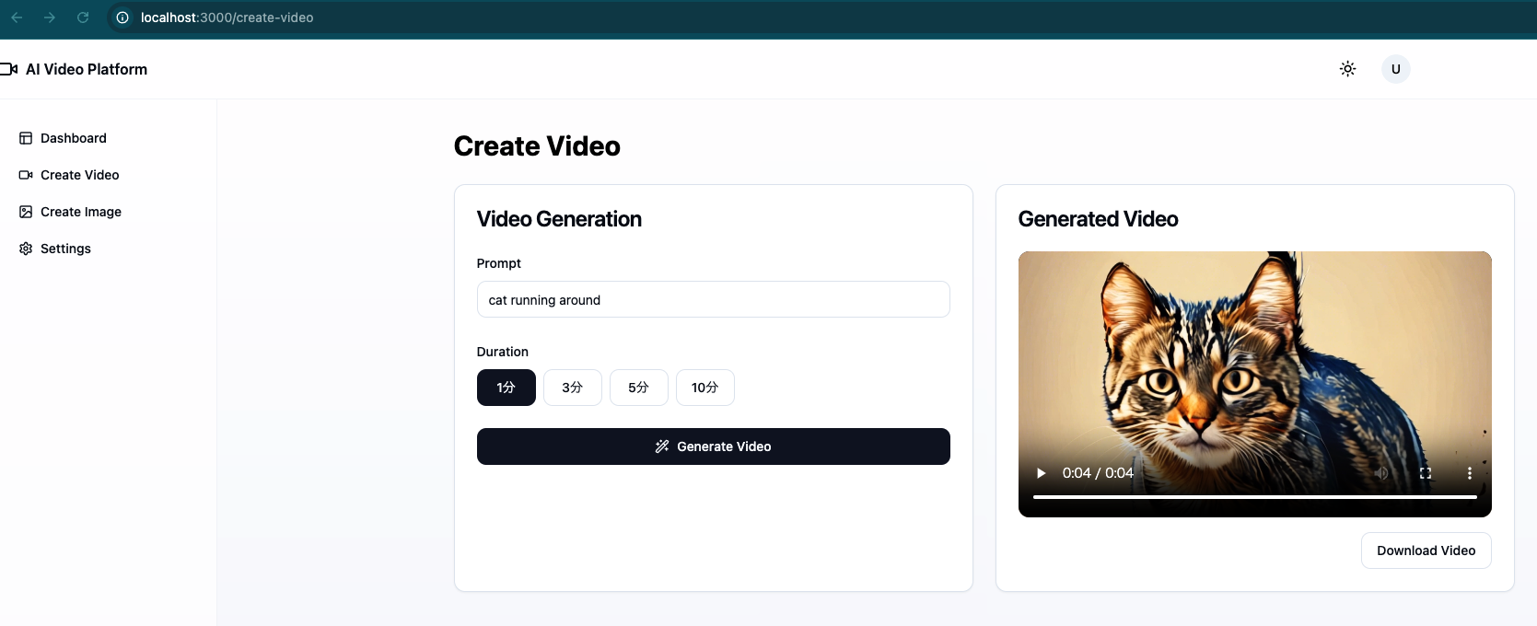Click the Create Video camera icon in sidebar

(x=26, y=175)
